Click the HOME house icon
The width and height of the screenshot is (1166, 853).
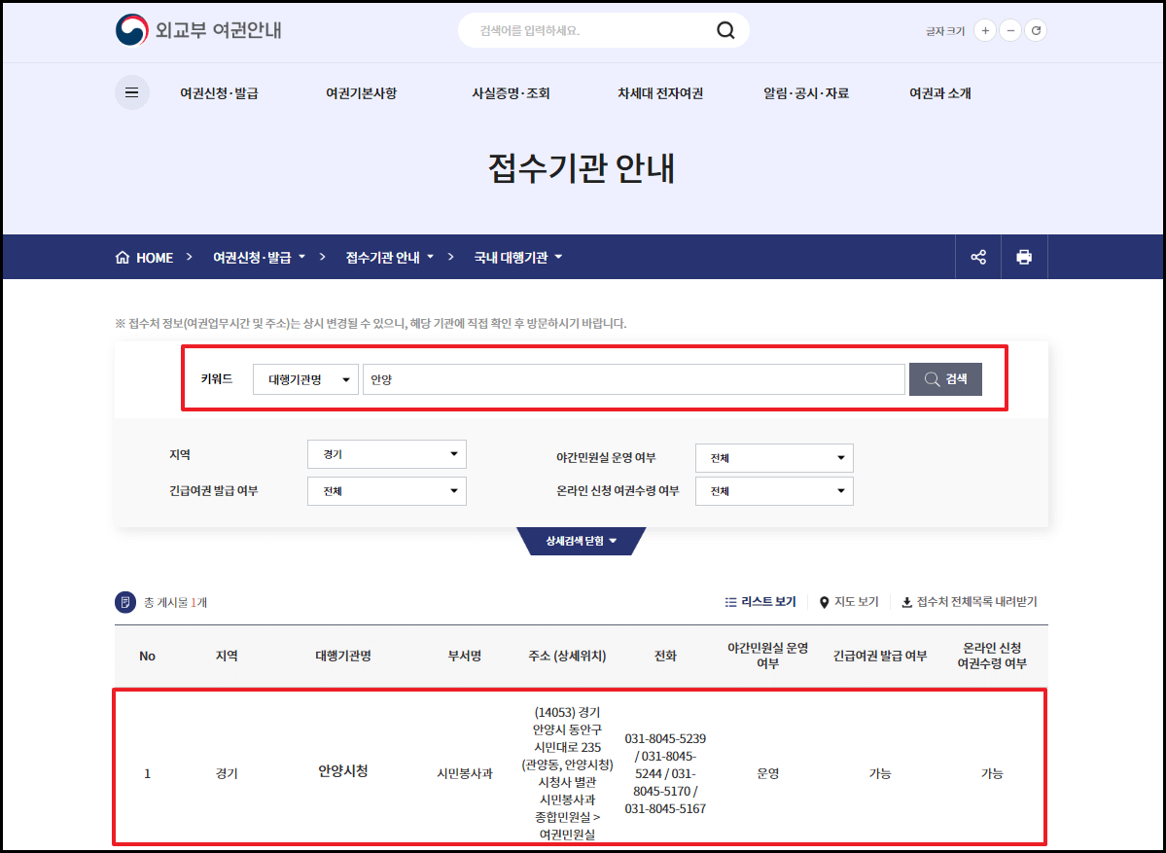[x=121, y=256]
